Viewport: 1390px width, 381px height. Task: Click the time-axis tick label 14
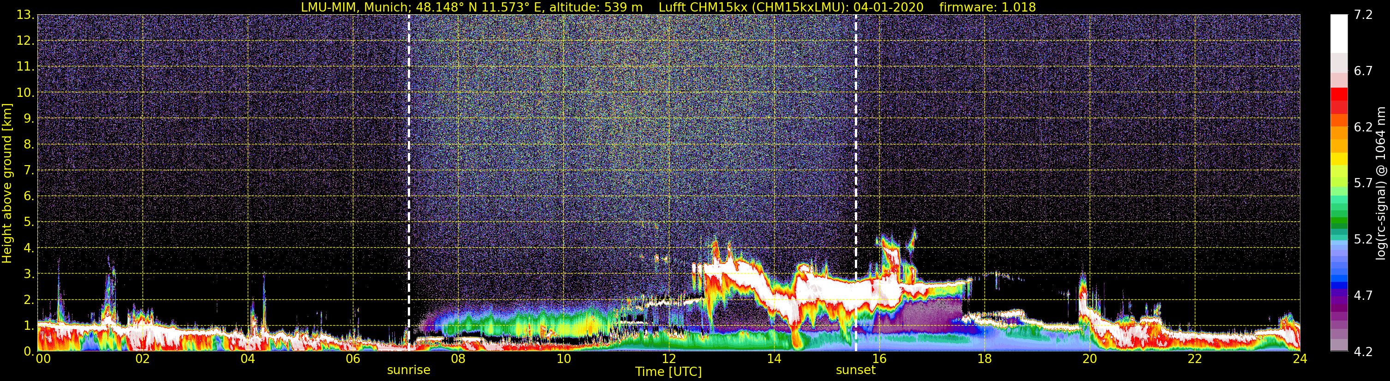tap(774, 359)
